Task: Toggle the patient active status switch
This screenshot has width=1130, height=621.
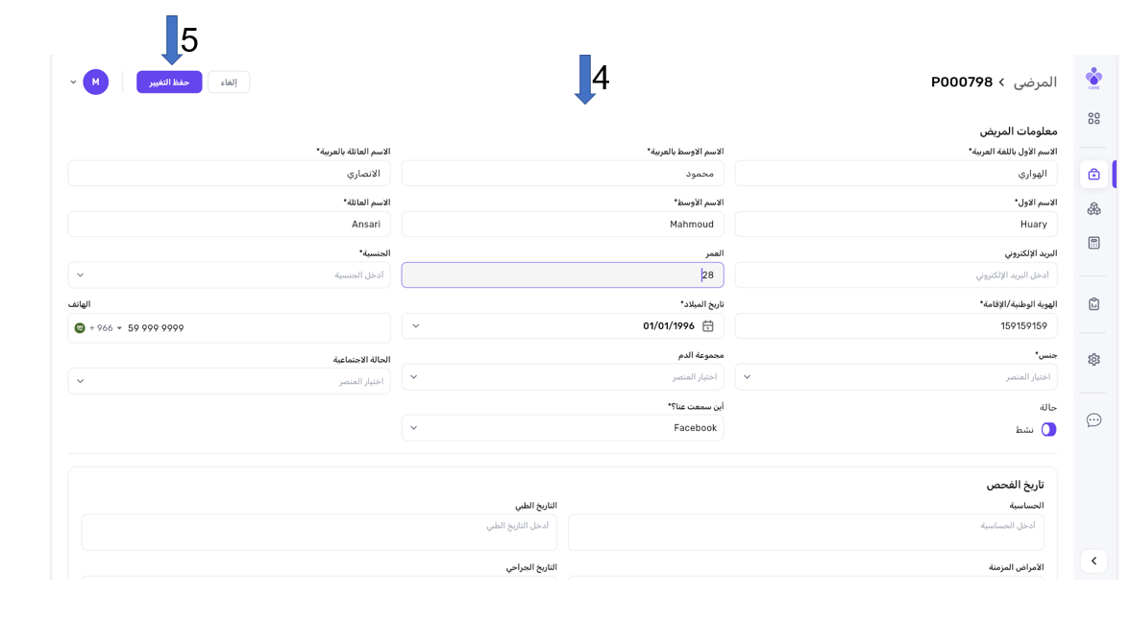Action: tap(1048, 429)
